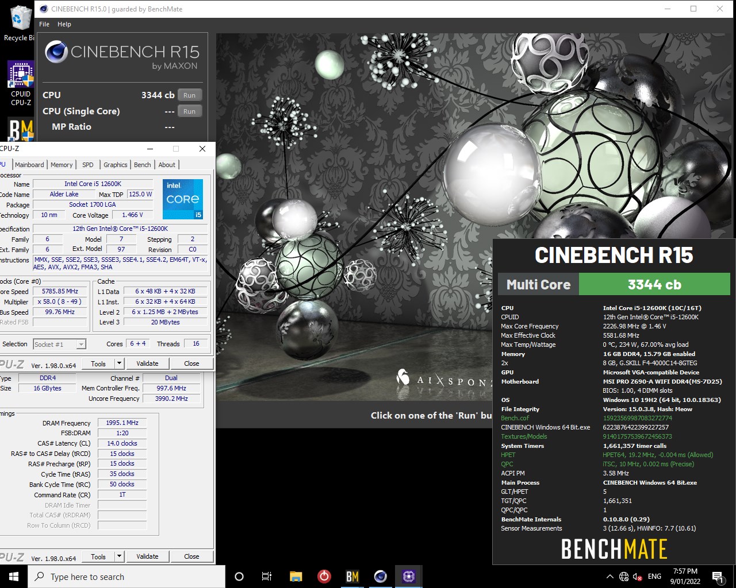Open the notification center icon
This screenshot has height=588, width=736.
point(718,577)
